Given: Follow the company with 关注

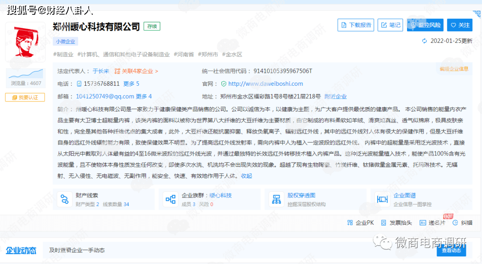Looking at the screenshot, I should point(460,25).
